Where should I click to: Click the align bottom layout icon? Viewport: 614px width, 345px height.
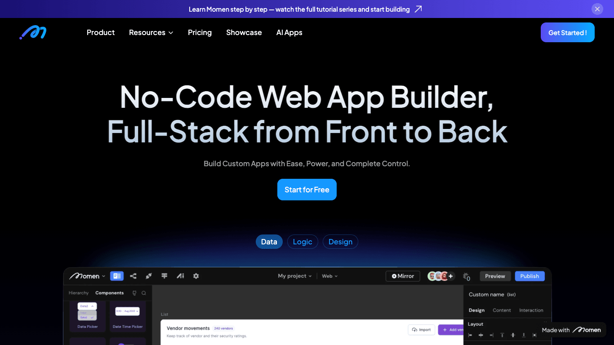pos(524,335)
